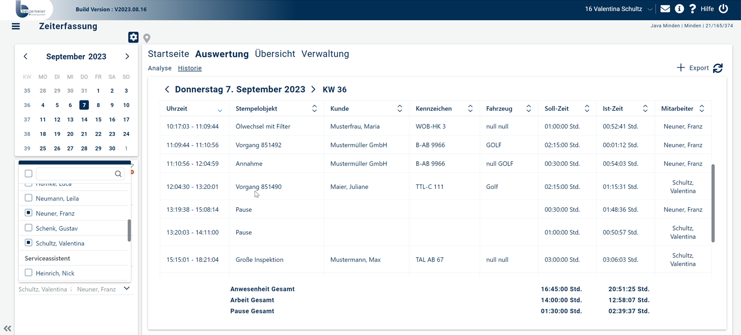Click Pause entry at 13:20:03
Image resolution: width=741 pixels, height=335 pixels.
(243, 232)
